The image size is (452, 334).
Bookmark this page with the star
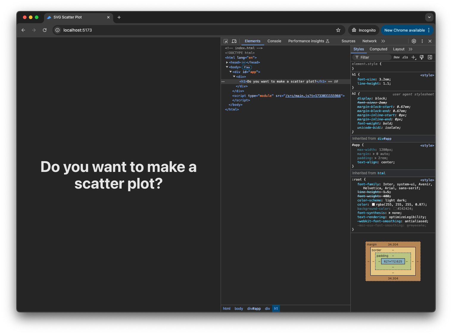click(x=338, y=30)
